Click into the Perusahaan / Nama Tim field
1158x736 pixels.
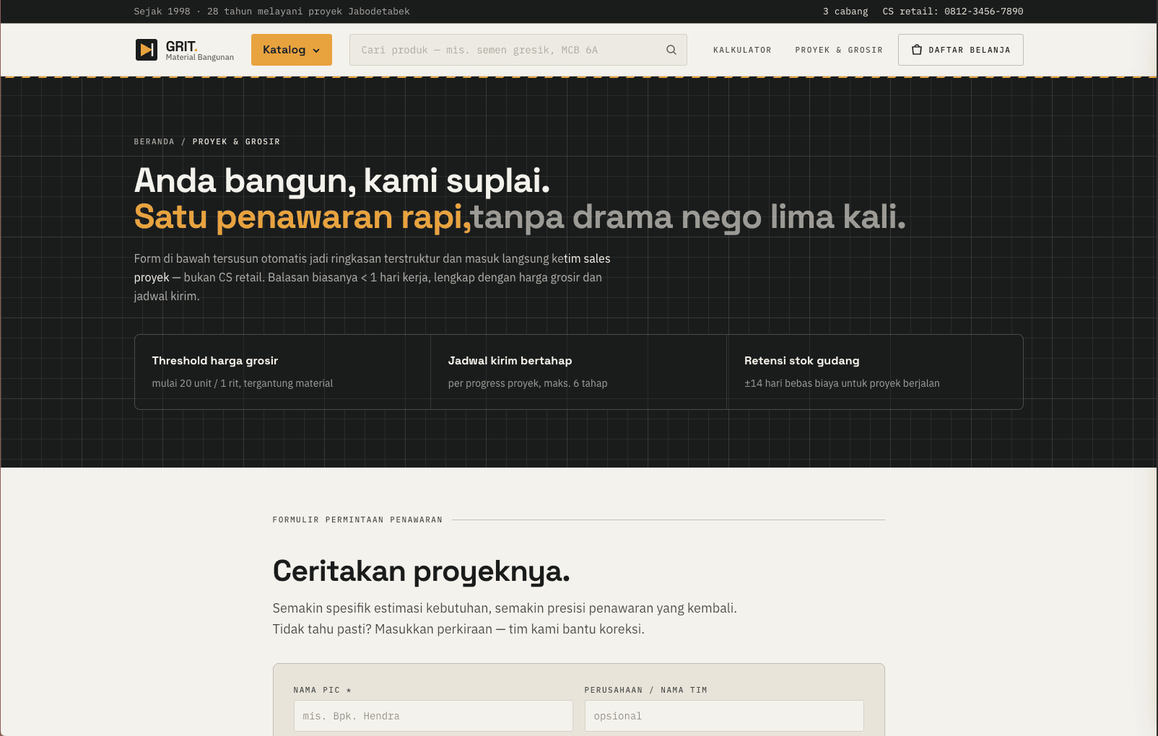724,716
